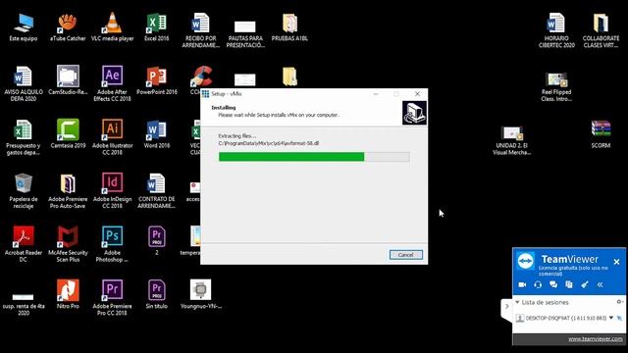Launch Nitro Pro shortcut

pos(68,294)
